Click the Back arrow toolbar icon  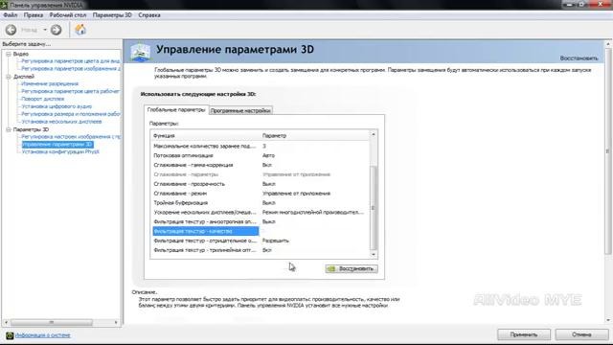tap(11, 30)
